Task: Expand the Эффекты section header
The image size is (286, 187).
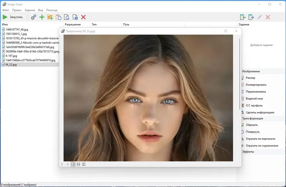Action: click(263, 152)
